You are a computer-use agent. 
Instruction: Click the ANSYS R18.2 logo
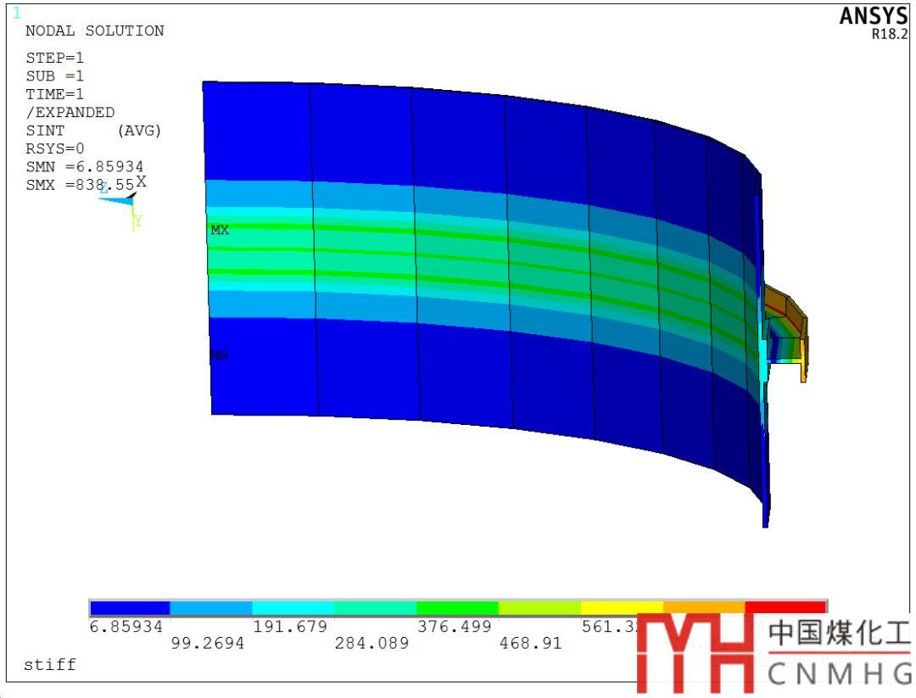(873, 22)
